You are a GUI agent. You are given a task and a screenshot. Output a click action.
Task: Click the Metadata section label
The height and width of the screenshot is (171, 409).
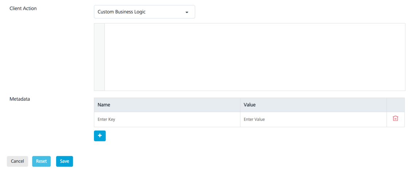pos(20,99)
